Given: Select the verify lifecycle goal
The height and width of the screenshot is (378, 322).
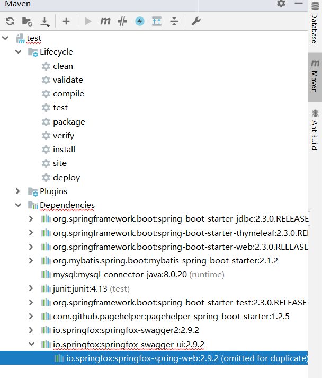Looking at the screenshot, I should click(x=64, y=136).
